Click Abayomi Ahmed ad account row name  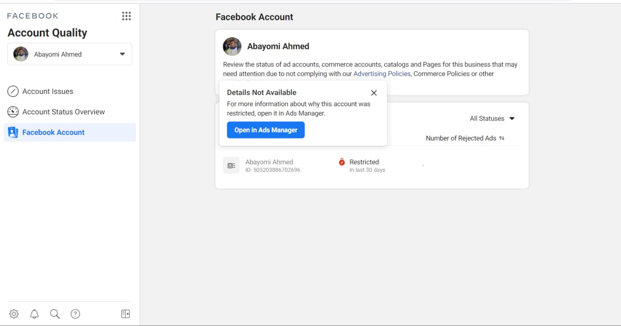point(269,162)
